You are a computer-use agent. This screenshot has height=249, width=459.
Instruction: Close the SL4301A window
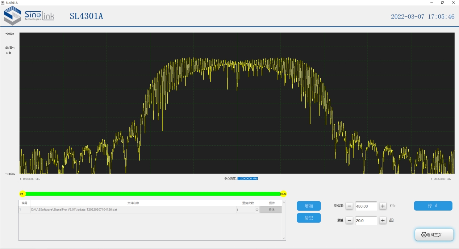pos(453,3)
